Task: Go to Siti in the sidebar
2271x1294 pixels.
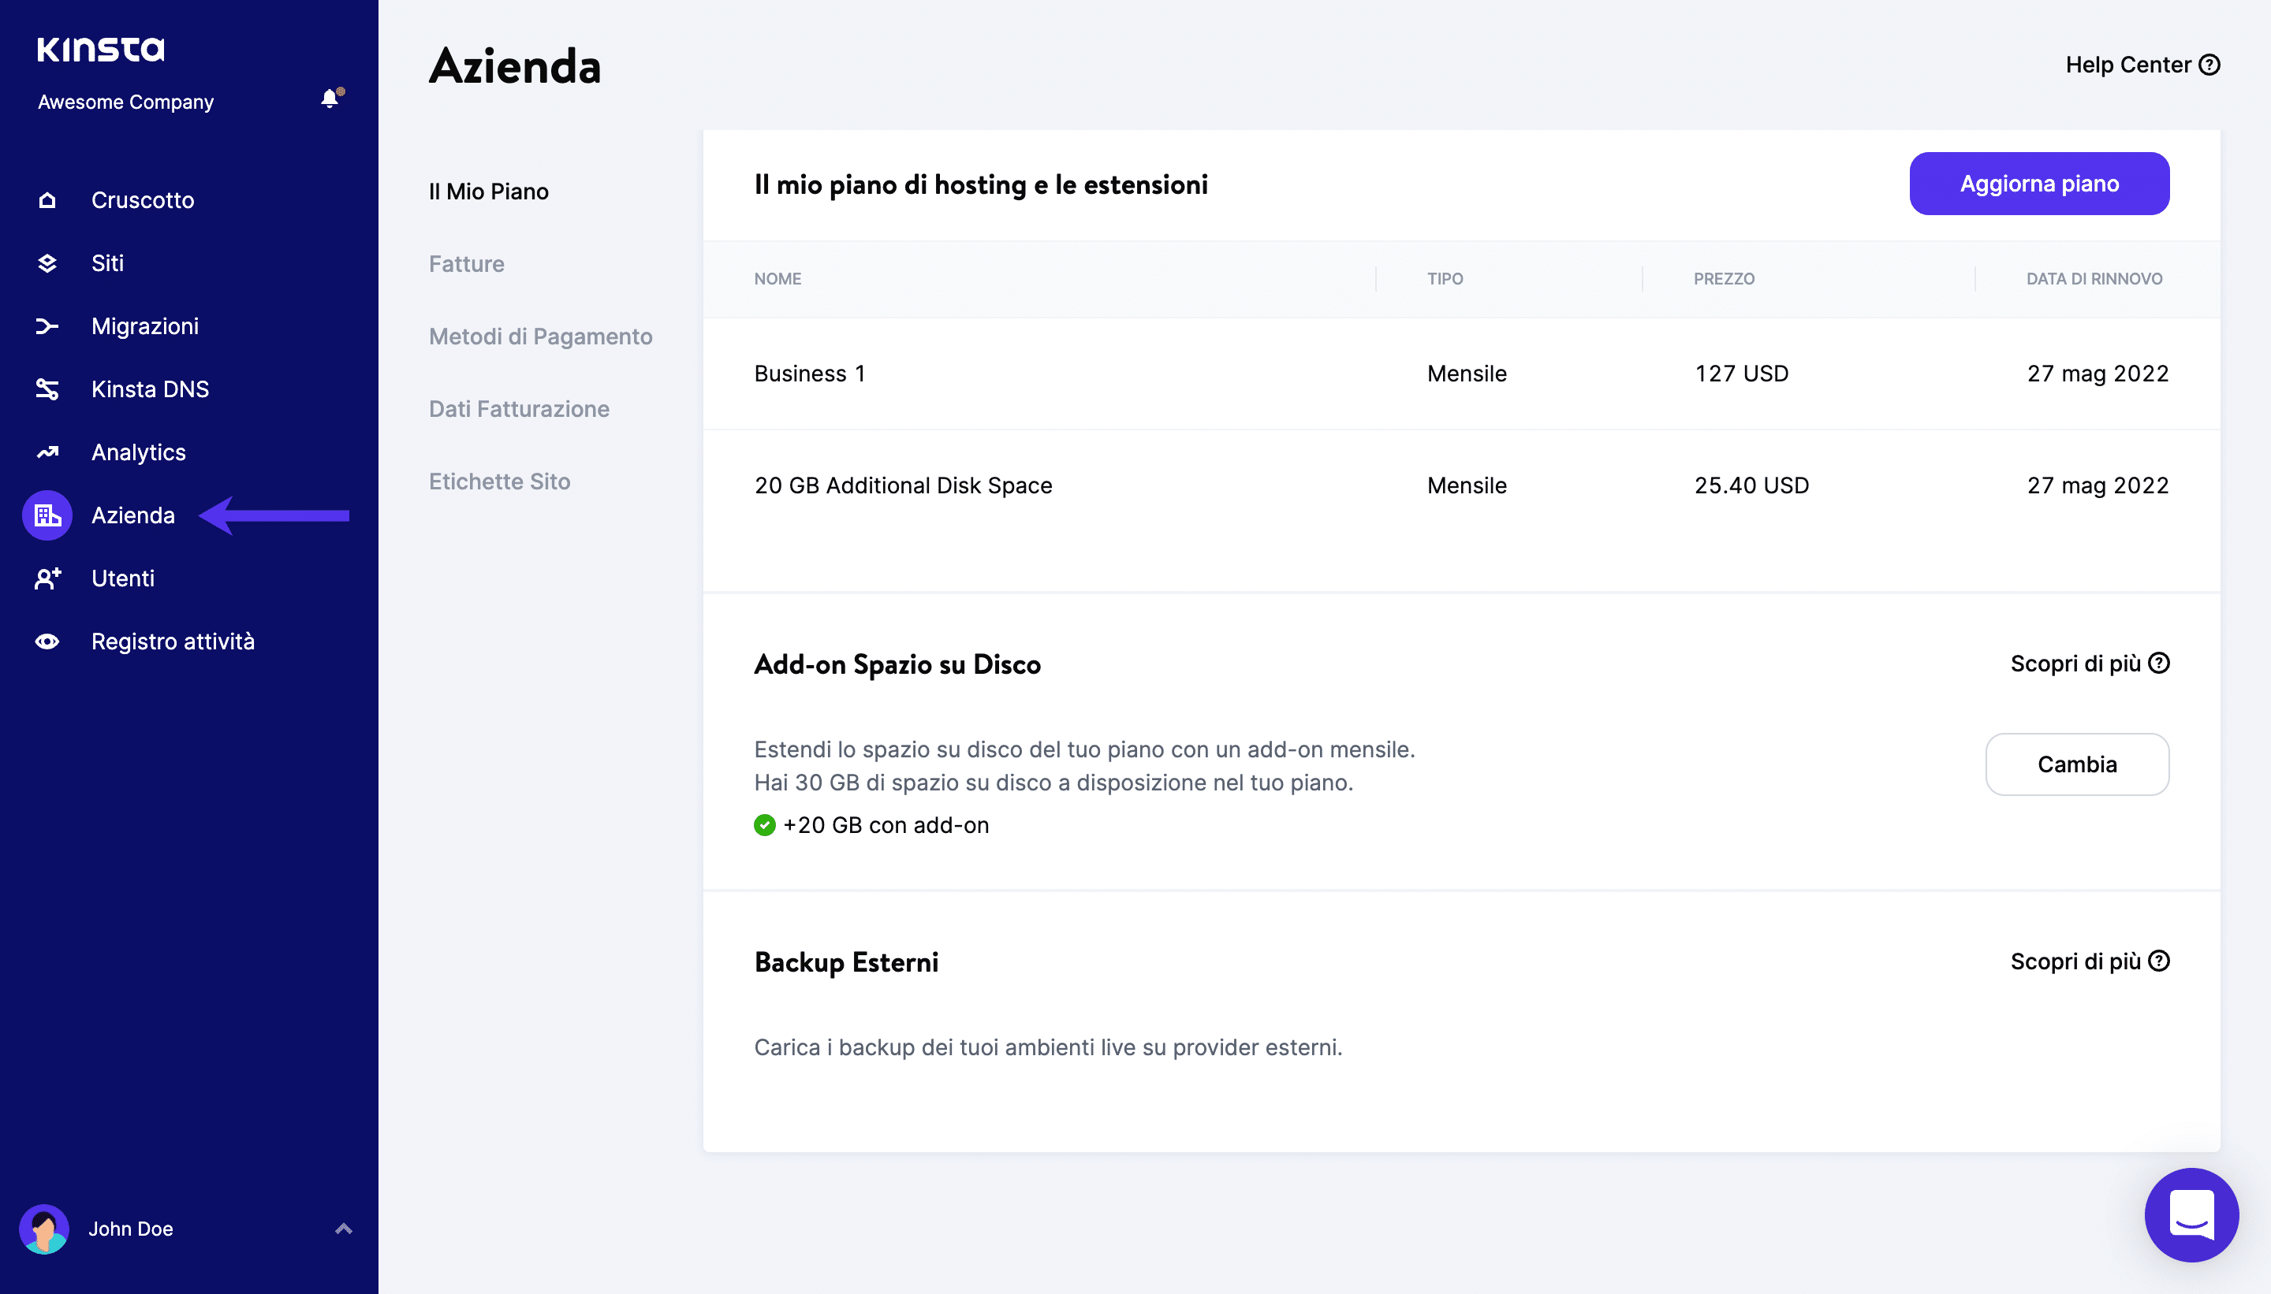Action: point(107,263)
